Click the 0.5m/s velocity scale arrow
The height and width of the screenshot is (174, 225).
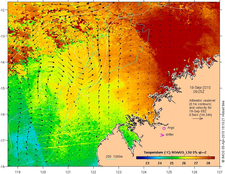tap(198, 118)
